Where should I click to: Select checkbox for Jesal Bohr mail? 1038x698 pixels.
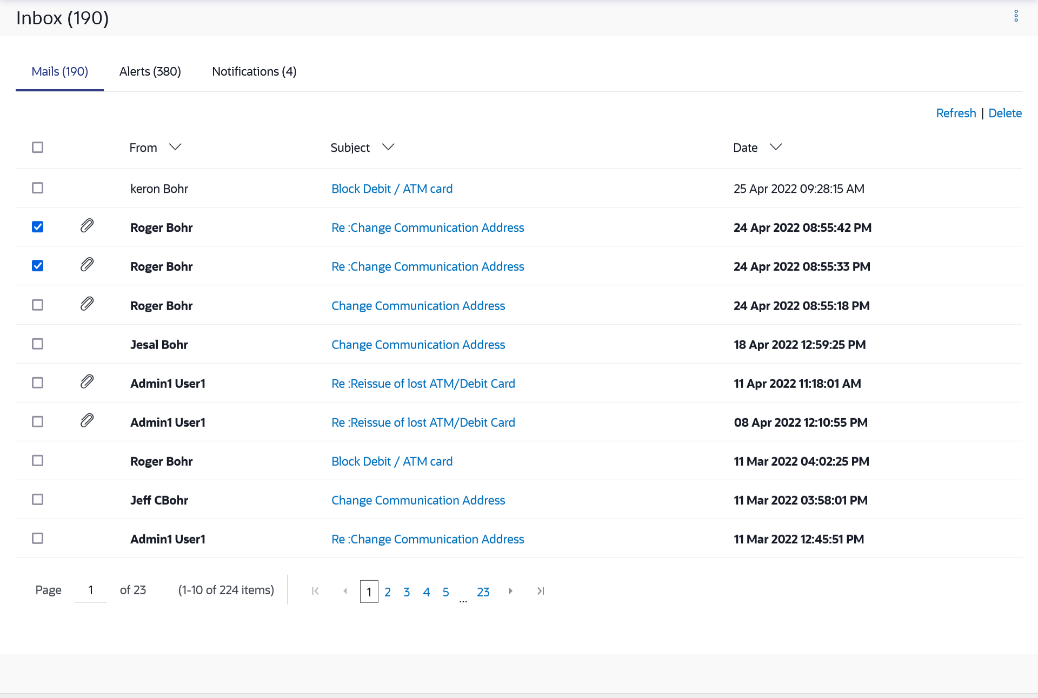37,344
